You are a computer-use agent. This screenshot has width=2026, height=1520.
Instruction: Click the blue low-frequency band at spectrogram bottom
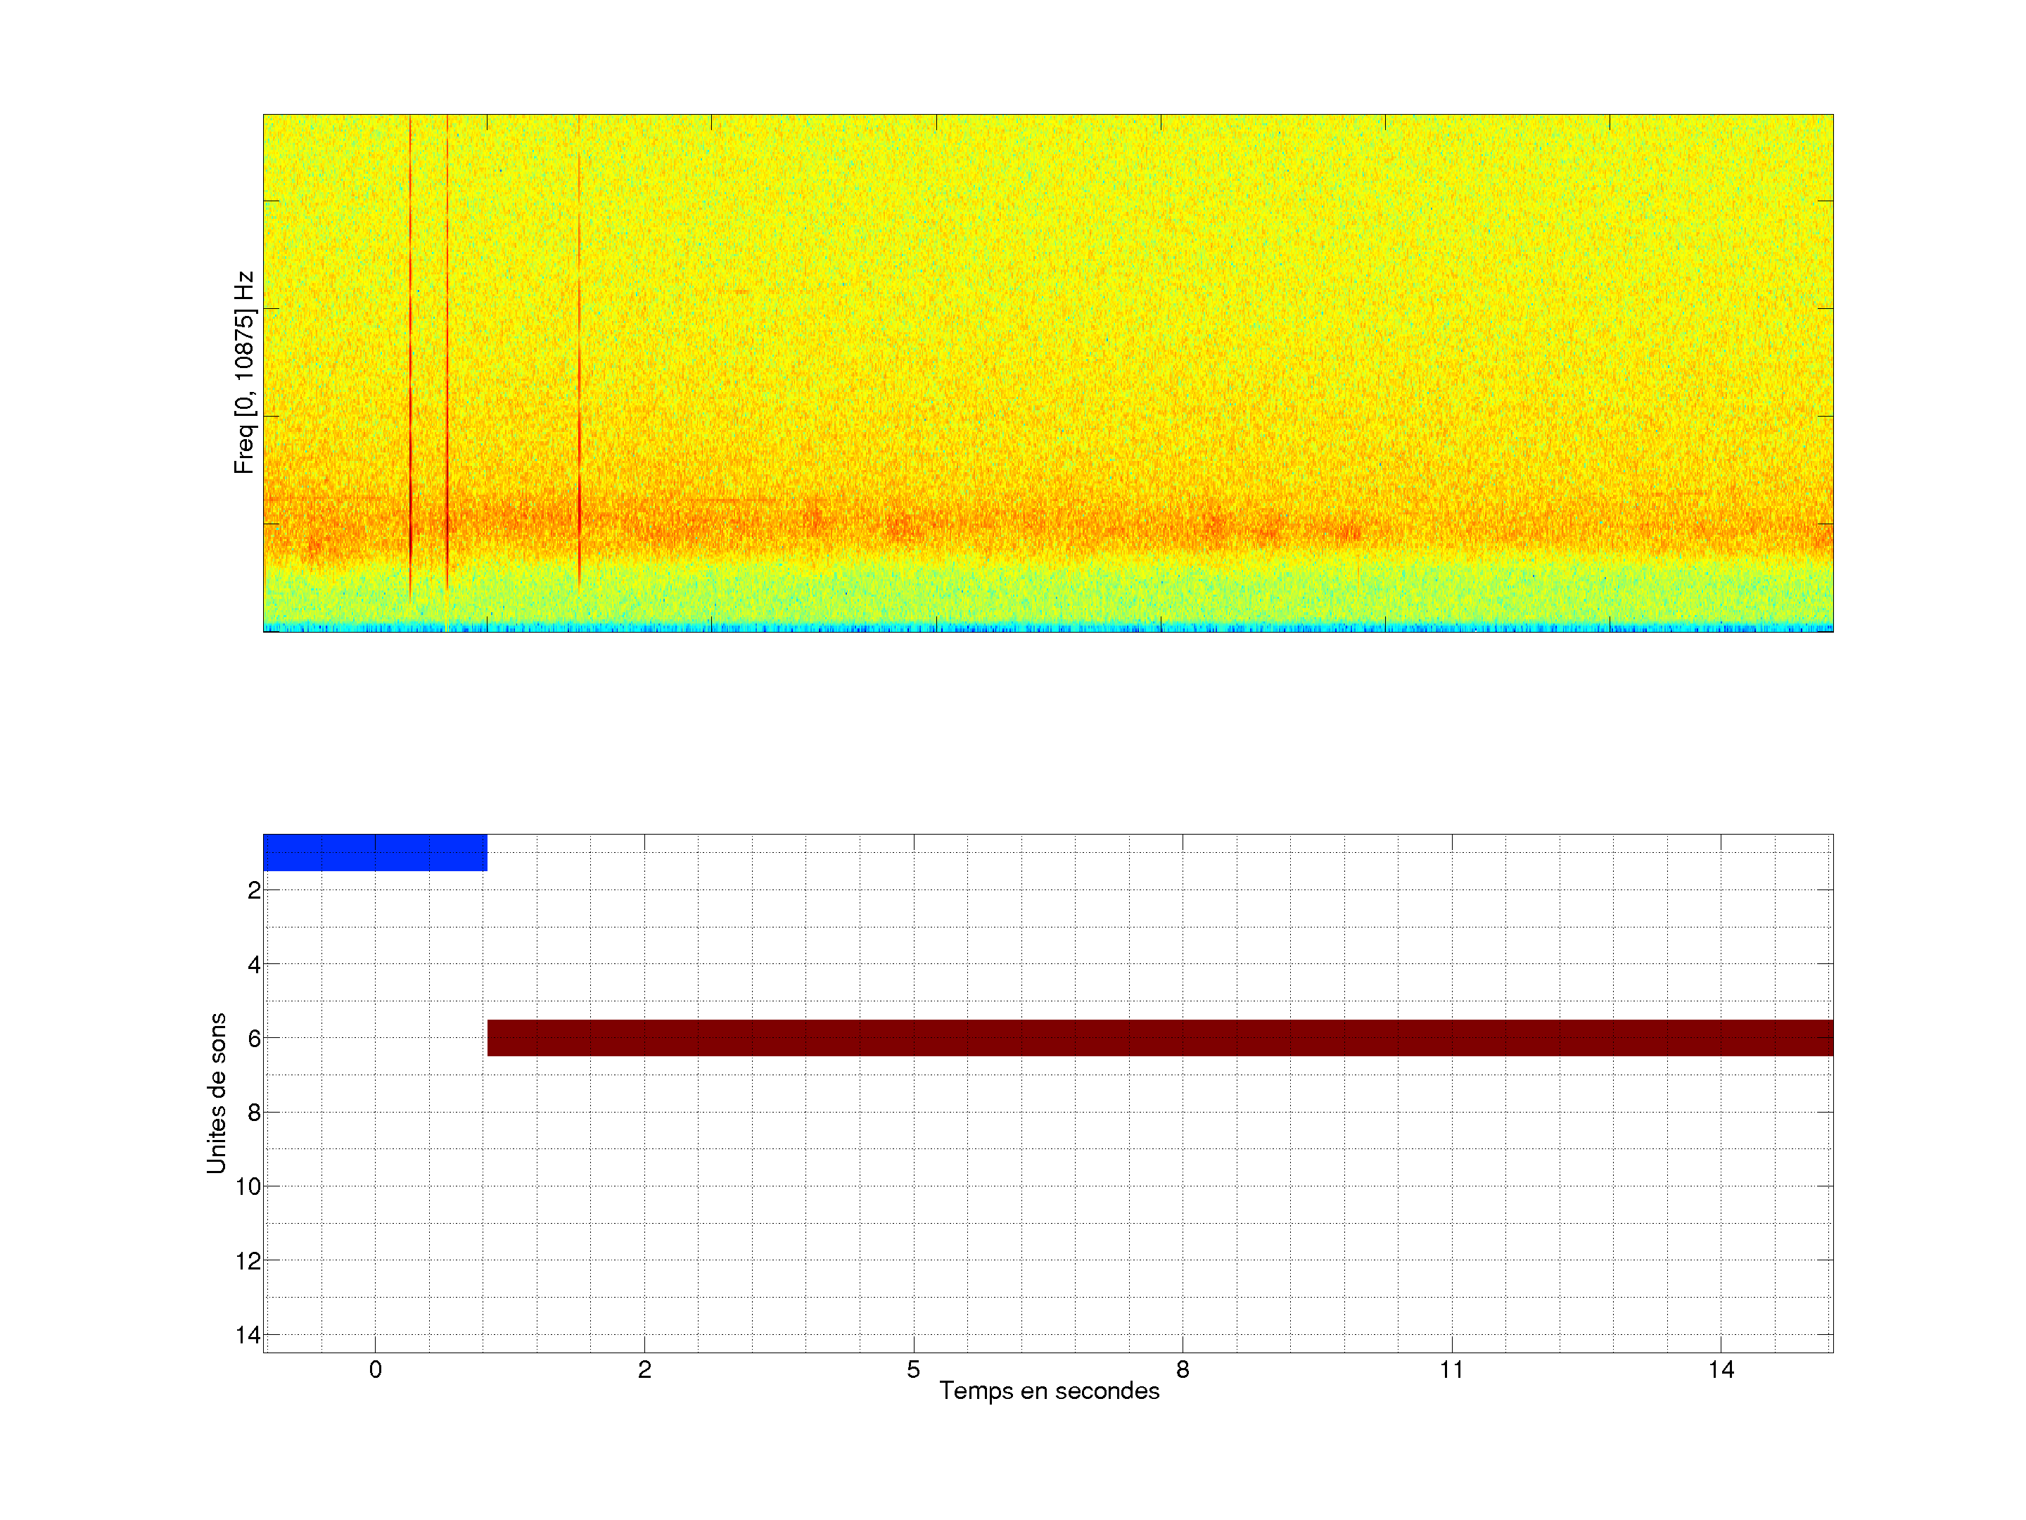point(1047,628)
